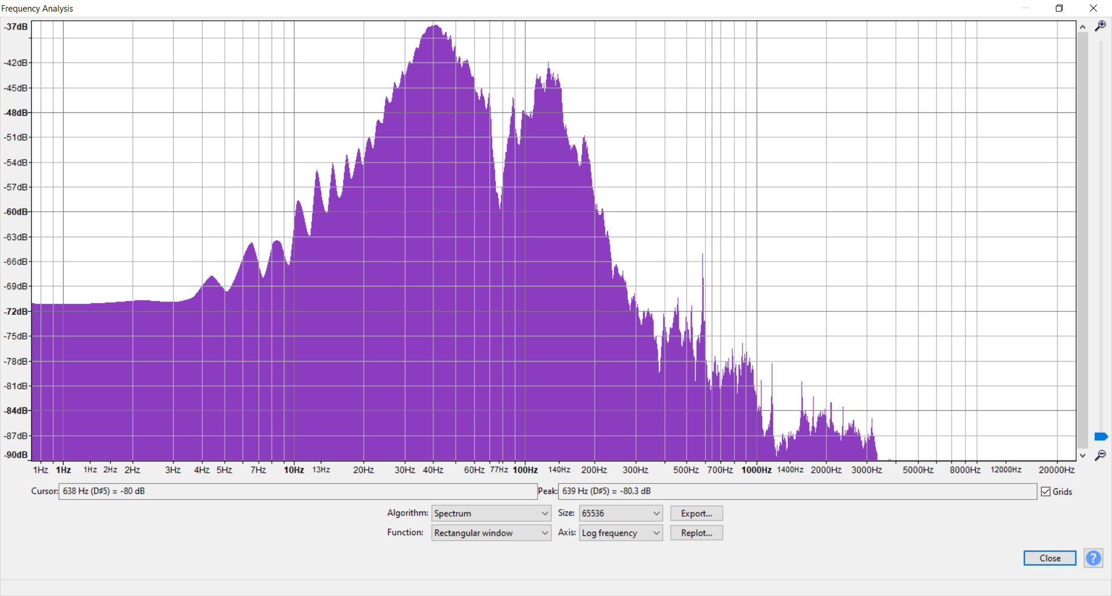Click the 100Hz axis label
This screenshot has width=1112, height=596.
(x=525, y=470)
